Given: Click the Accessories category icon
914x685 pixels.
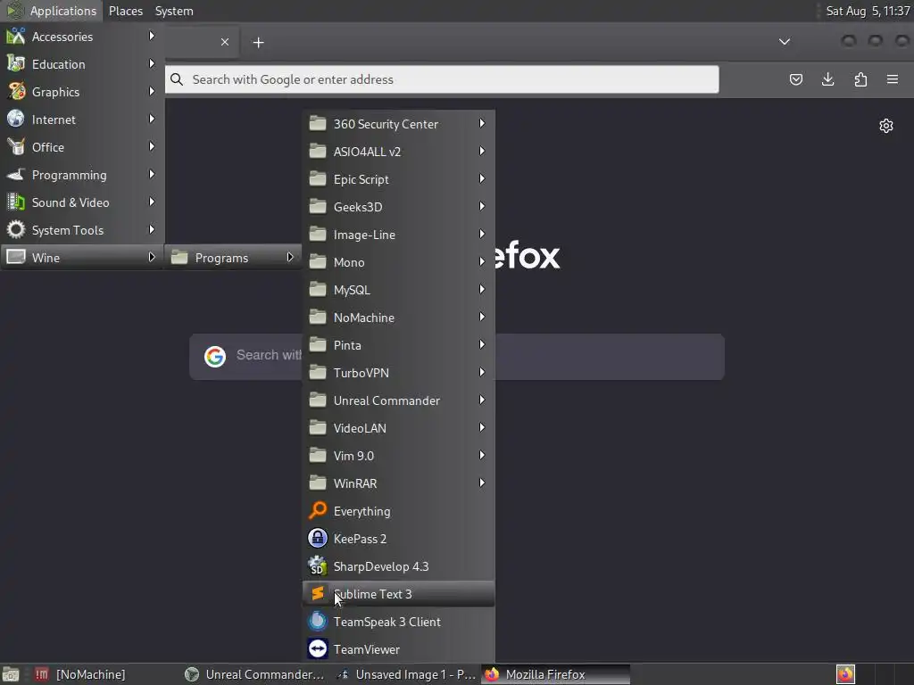Looking at the screenshot, I should coord(16,36).
